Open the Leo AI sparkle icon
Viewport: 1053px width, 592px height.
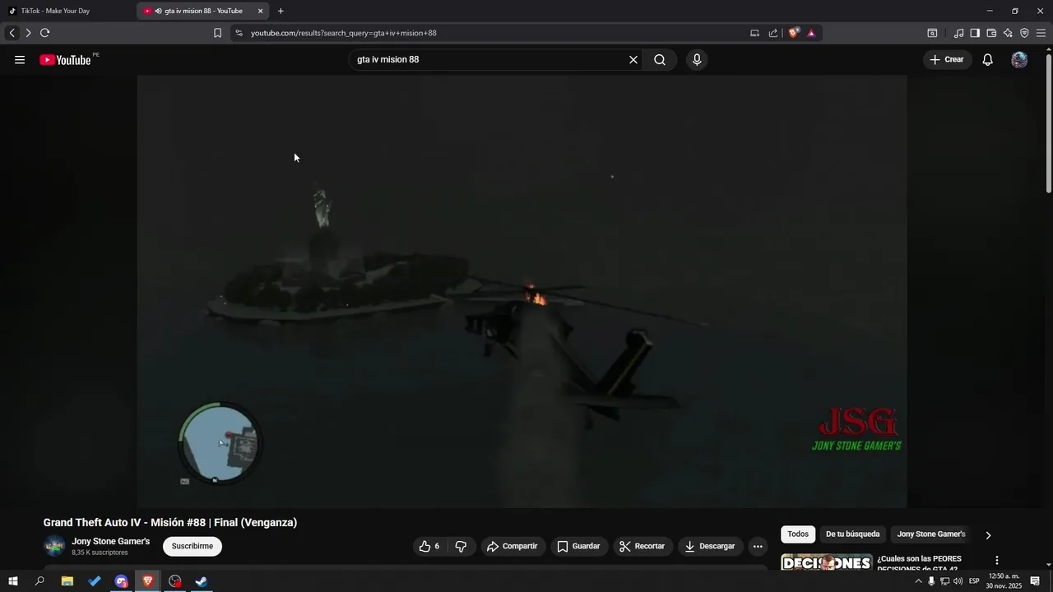point(1008,33)
